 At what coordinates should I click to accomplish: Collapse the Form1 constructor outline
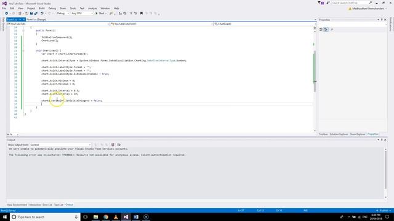pyautogui.click(x=23, y=31)
